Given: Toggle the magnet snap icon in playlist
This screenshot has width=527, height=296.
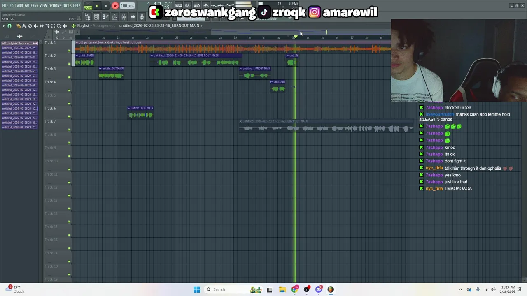Looking at the screenshot, I should click(9, 26).
